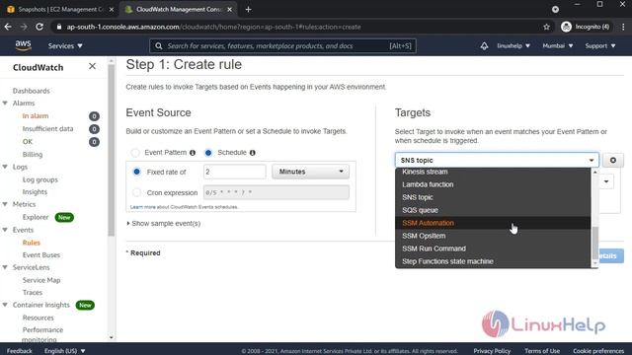Open the notifications bell icon
632x355 pixels.
tap(484, 46)
